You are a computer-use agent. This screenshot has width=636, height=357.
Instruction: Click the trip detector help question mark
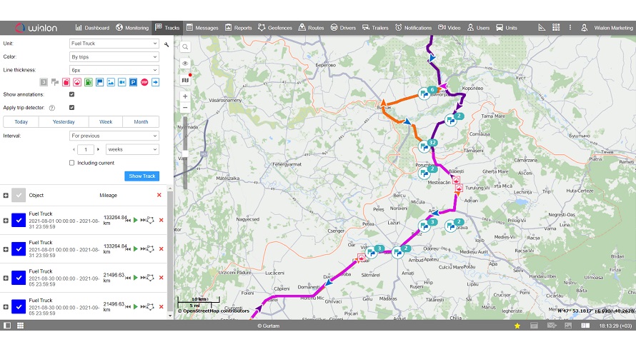(x=52, y=108)
